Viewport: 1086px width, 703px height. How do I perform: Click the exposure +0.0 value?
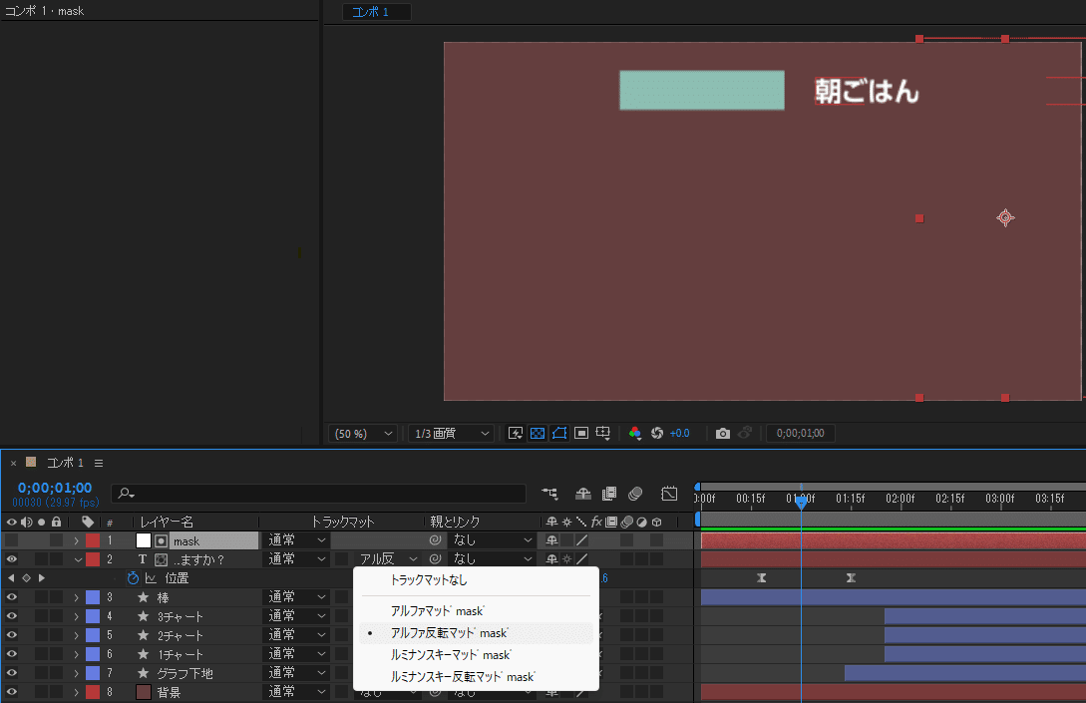pos(679,433)
